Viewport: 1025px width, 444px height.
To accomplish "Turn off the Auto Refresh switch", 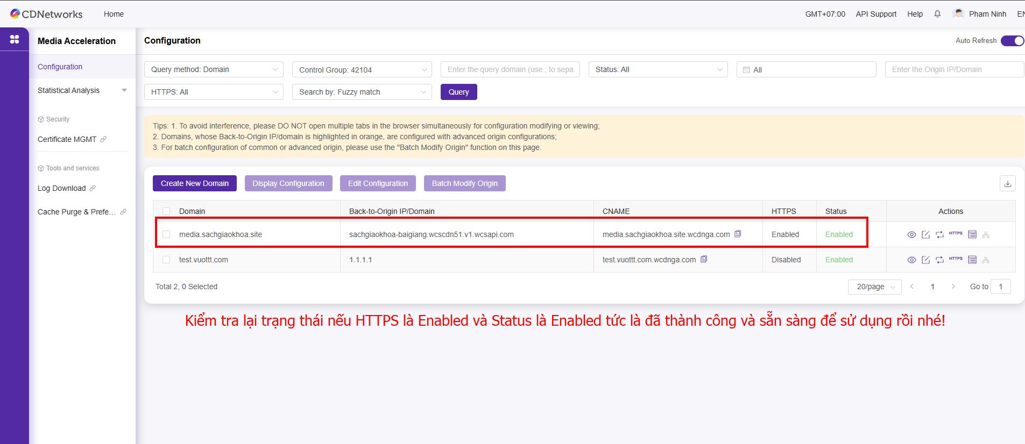I will [1012, 41].
